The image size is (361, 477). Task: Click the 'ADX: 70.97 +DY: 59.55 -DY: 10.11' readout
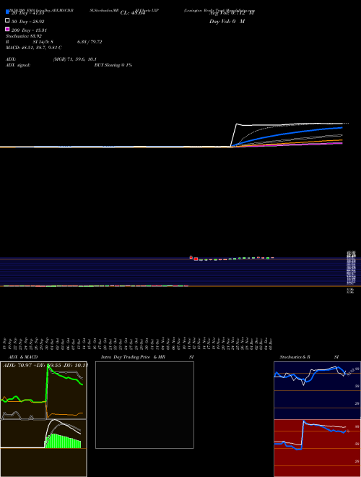(x=45, y=365)
